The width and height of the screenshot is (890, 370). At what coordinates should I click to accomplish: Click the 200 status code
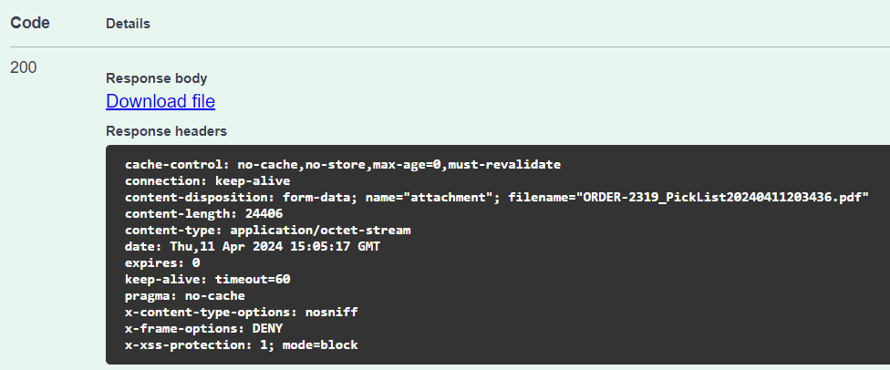pos(24,67)
